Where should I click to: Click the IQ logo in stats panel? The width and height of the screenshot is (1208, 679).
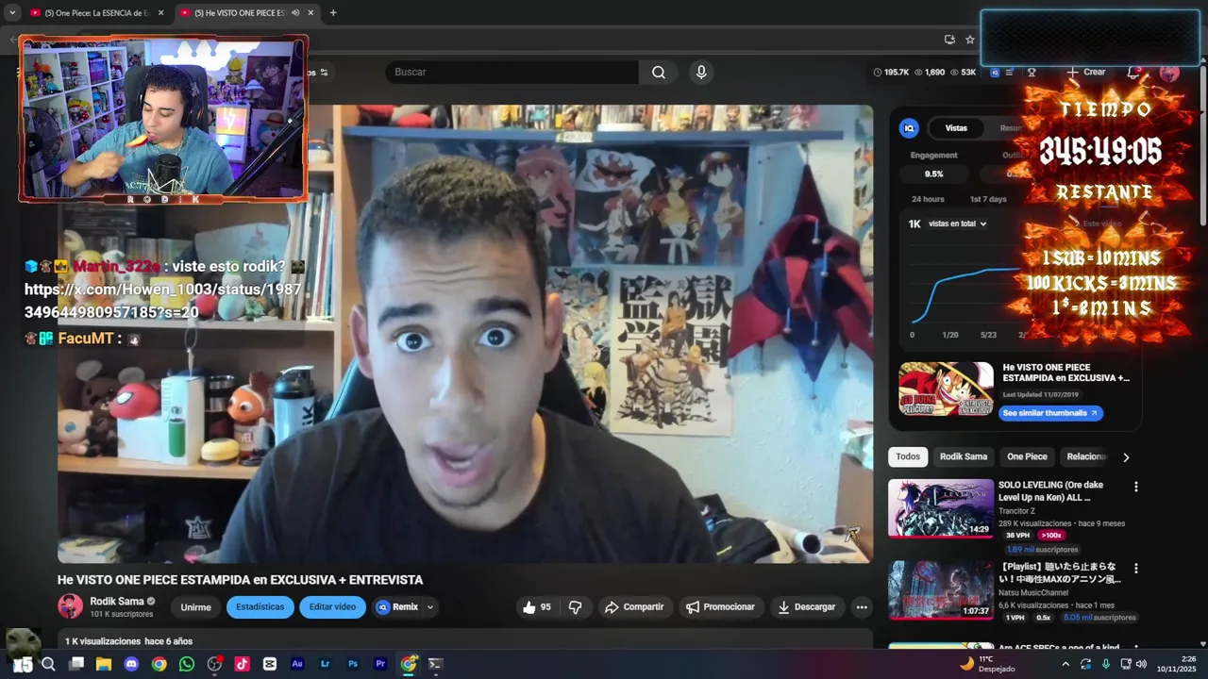click(909, 128)
